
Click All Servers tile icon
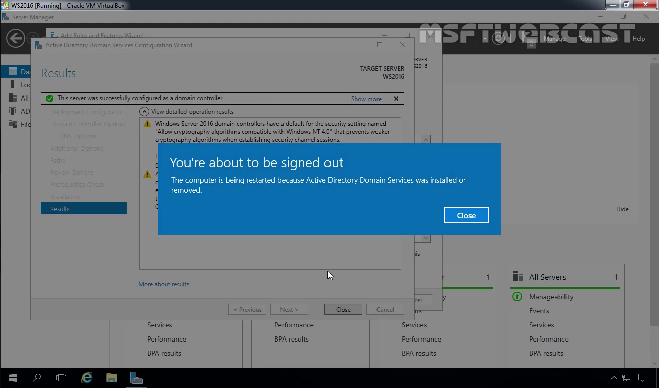[517, 276]
